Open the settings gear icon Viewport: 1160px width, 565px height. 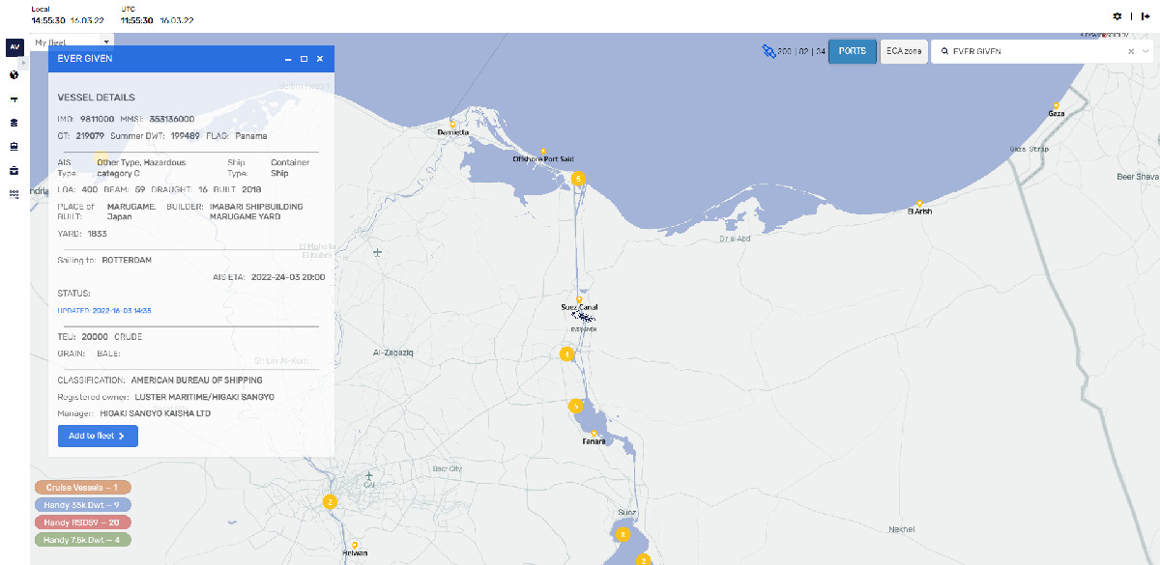click(x=1117, y=16)
